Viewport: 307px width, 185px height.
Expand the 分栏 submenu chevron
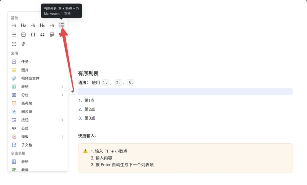pyautogui.click(x=62, y=95)
